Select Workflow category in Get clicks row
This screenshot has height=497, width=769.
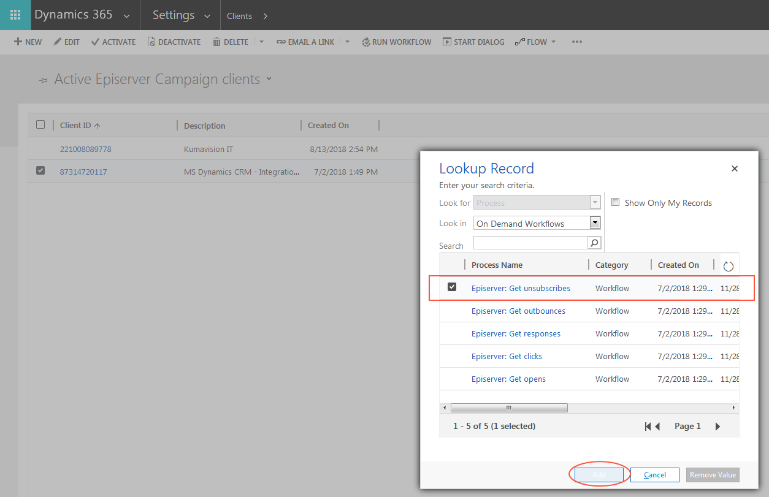[612, 356]
